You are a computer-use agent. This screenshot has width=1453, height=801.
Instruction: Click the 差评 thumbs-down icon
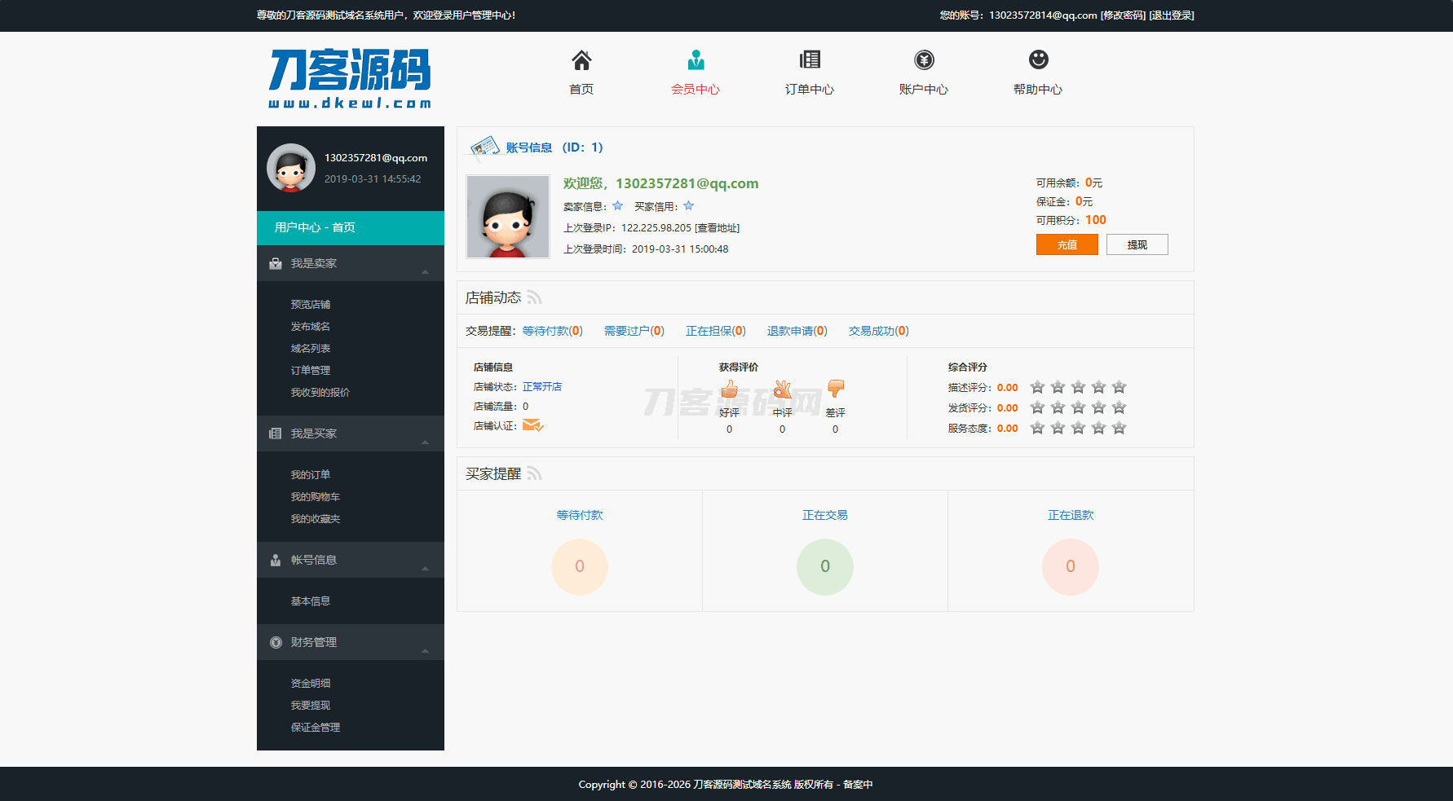tap(836, 389)
